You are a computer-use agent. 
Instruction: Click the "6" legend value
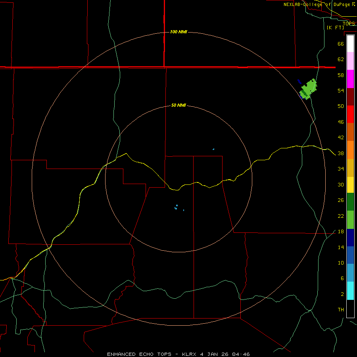[342, 278]
